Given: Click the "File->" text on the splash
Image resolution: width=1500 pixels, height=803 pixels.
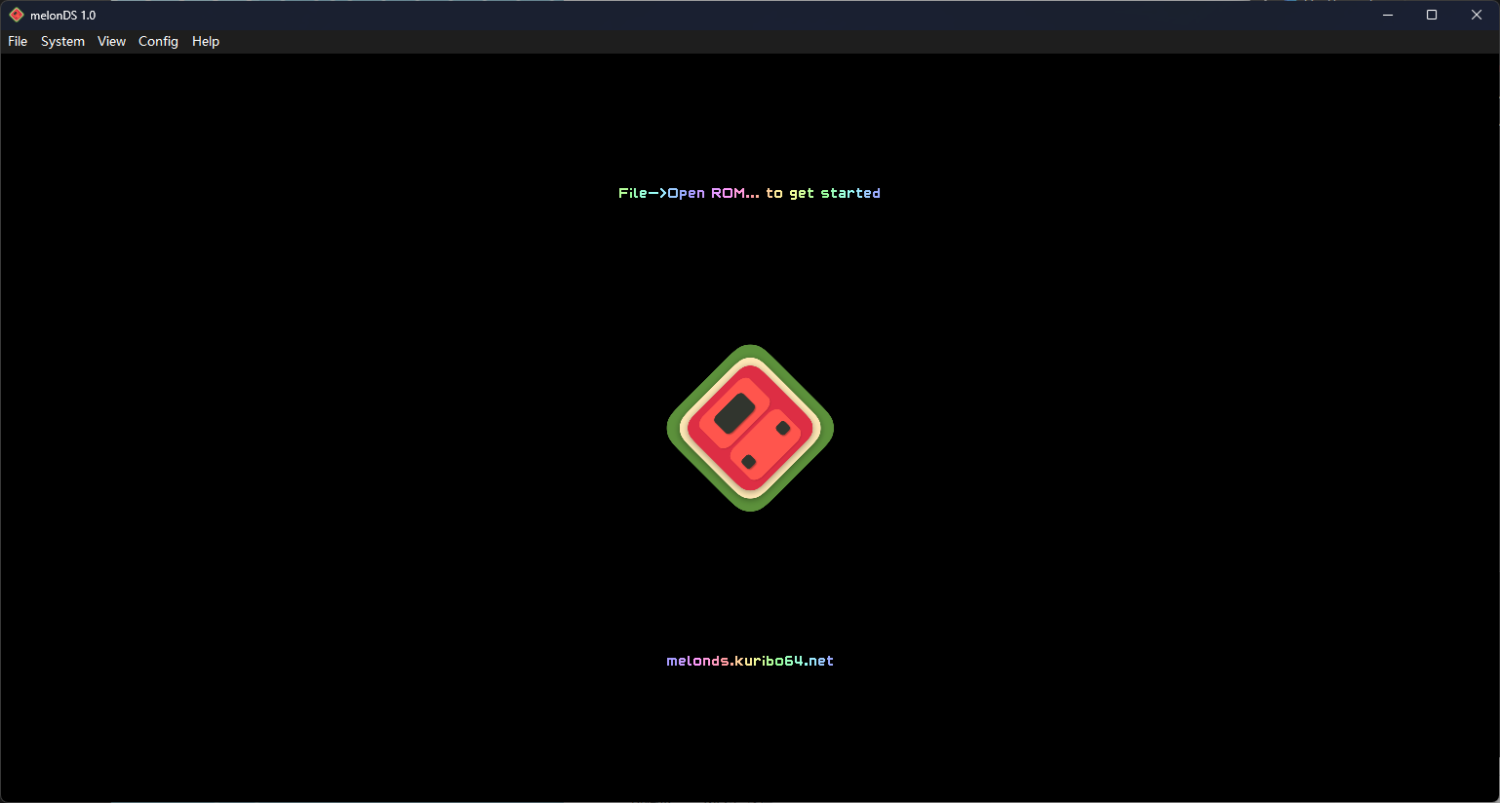Looking at the screenshot, I should click(642, 193).
